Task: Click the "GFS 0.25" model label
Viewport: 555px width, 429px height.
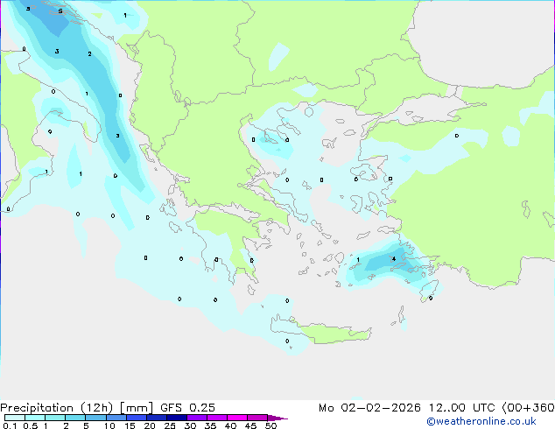Action: point(187,408)
